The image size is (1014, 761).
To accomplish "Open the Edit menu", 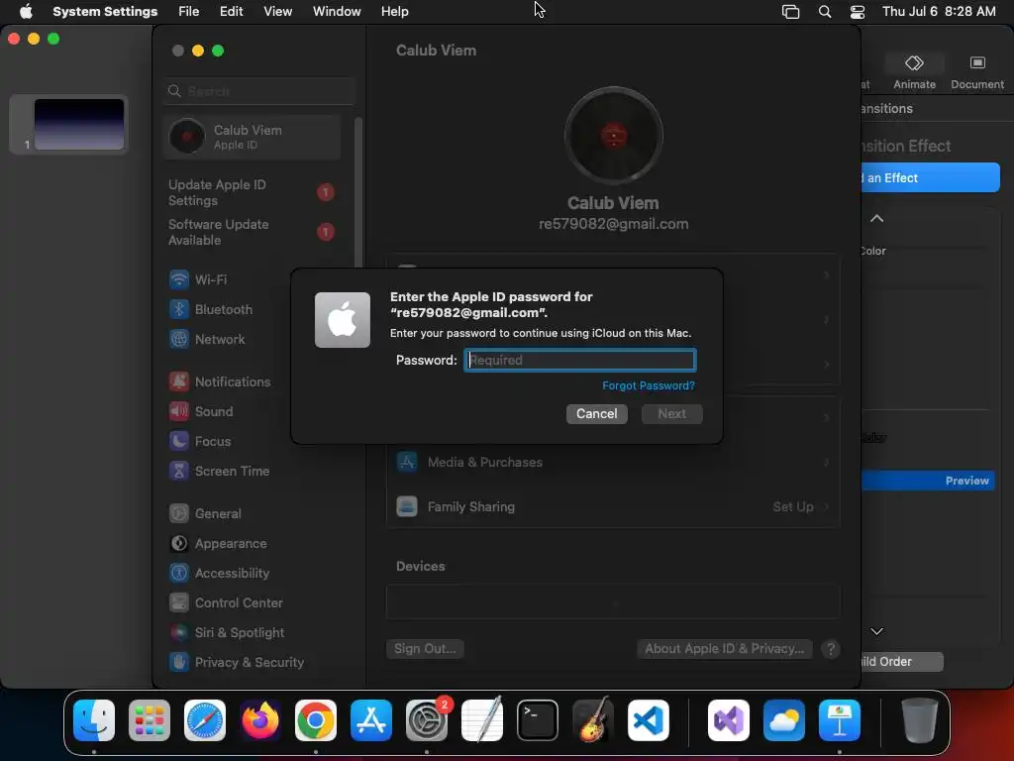I will point(231,12).
